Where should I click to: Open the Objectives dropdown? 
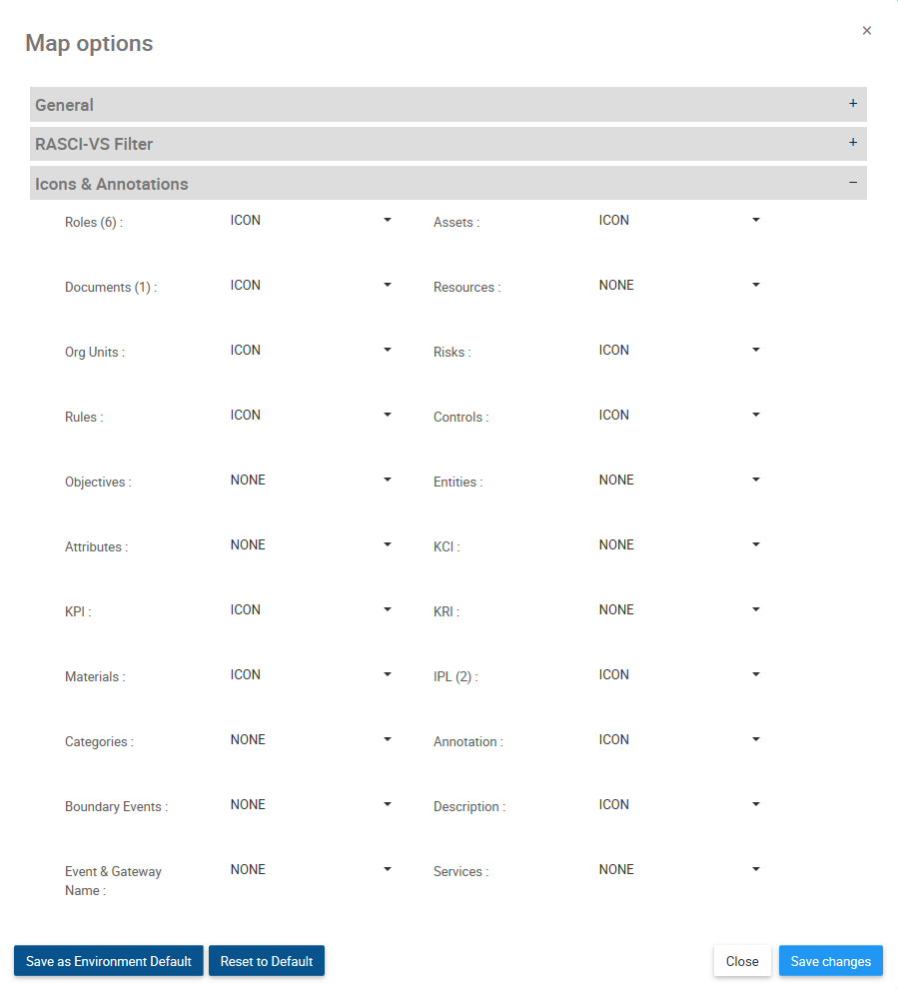tap(311, 481)
